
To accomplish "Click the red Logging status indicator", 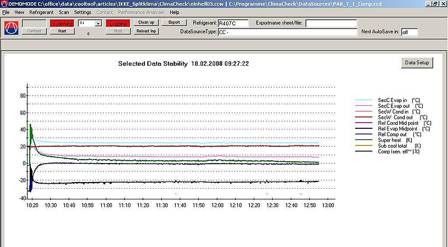I will point(118,24).
